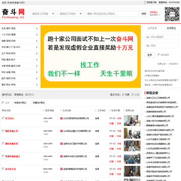Enable the 自动登录 auto-login checkbox
The height and width of the screenshot is (181, 181).
(159, 55)
